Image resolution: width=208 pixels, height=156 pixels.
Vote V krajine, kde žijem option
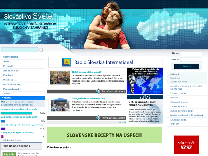tap(18, 133)
